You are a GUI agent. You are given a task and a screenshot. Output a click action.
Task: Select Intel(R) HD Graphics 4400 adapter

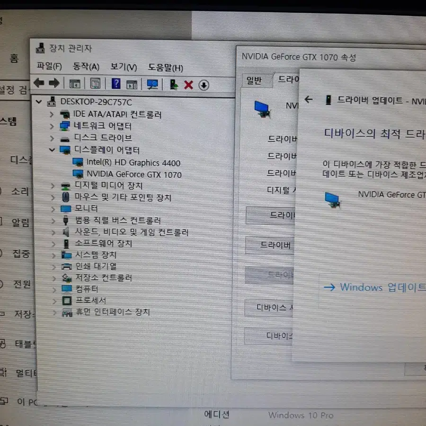click(133, 162)
